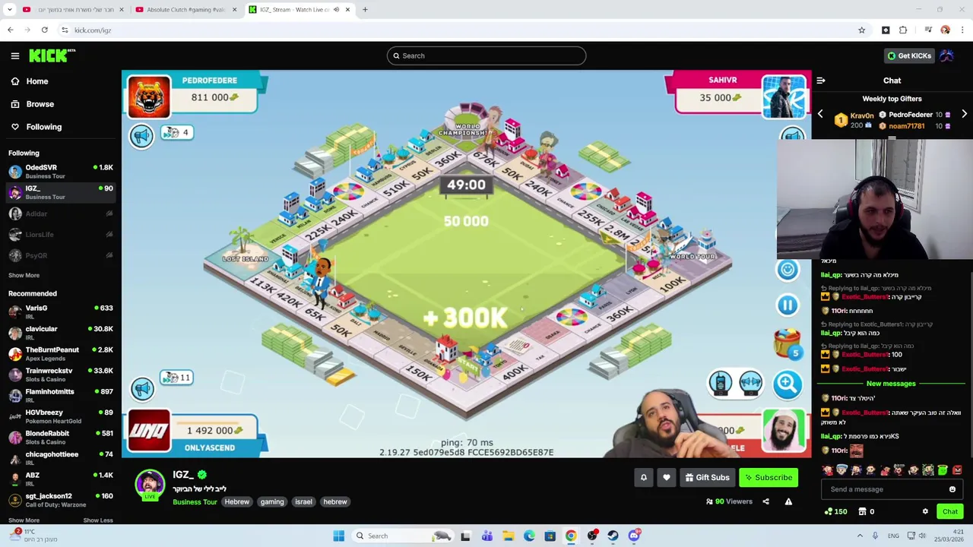
Task: Click the KICK logo
Action: click(52, 55)
